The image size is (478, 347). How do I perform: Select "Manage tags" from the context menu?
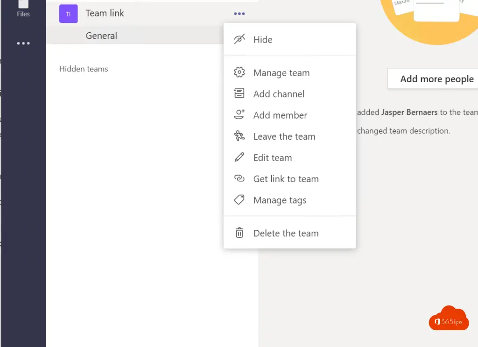pos(280,200)
